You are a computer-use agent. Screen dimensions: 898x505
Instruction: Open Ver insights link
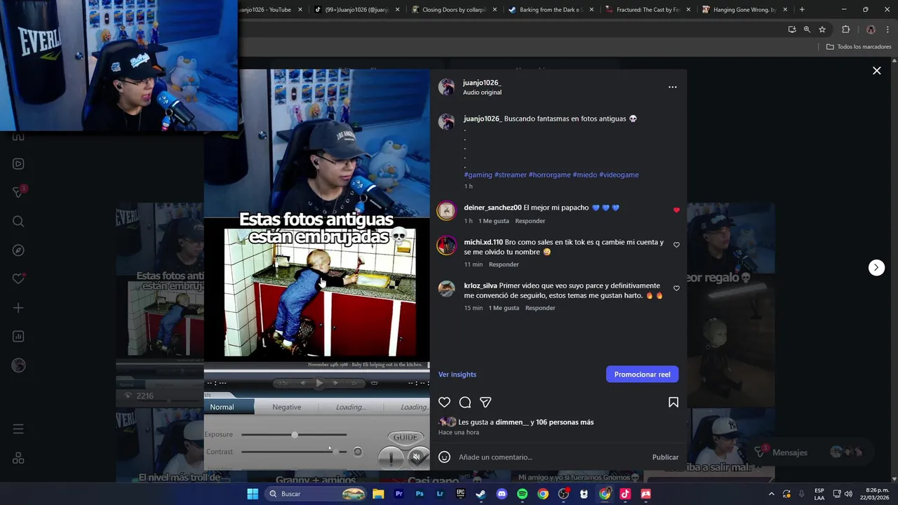point(457,375)
